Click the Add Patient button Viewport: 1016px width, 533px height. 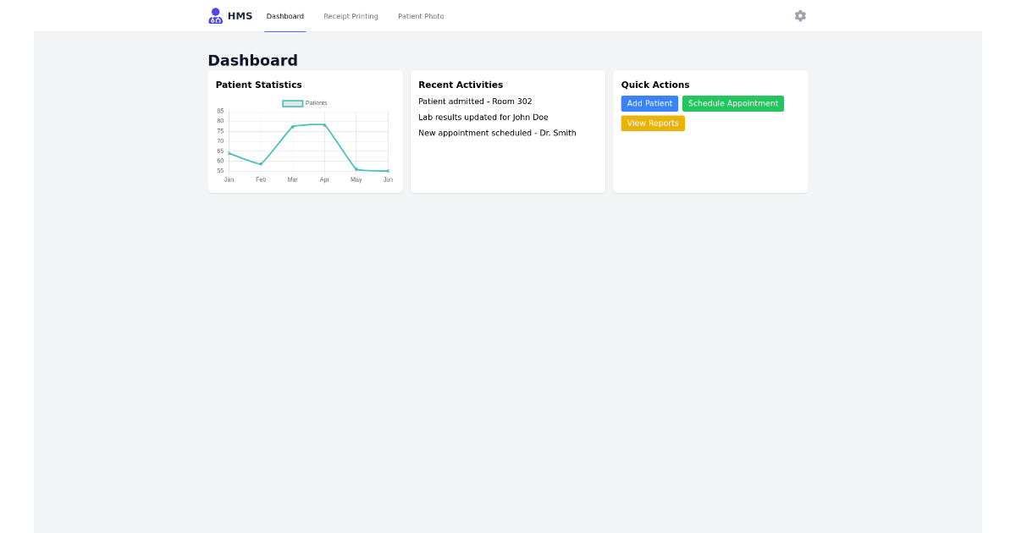tap(649, 103)
